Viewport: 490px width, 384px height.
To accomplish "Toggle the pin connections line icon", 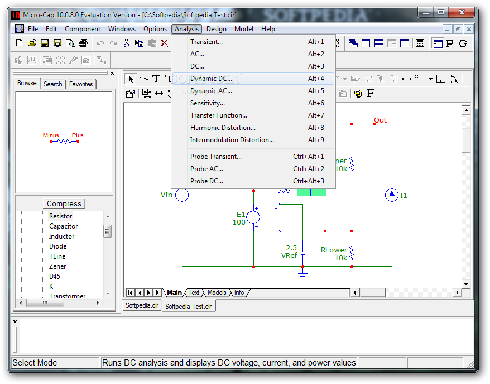I will (x=406, y=79).
